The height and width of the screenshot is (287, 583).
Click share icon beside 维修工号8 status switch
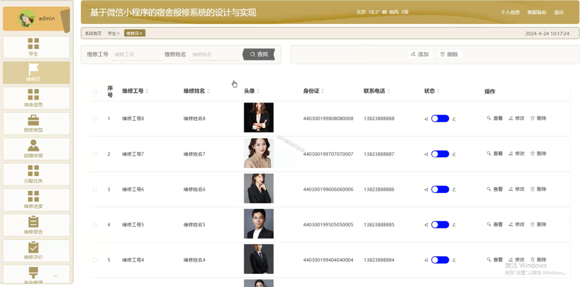[x=426, y=119]
